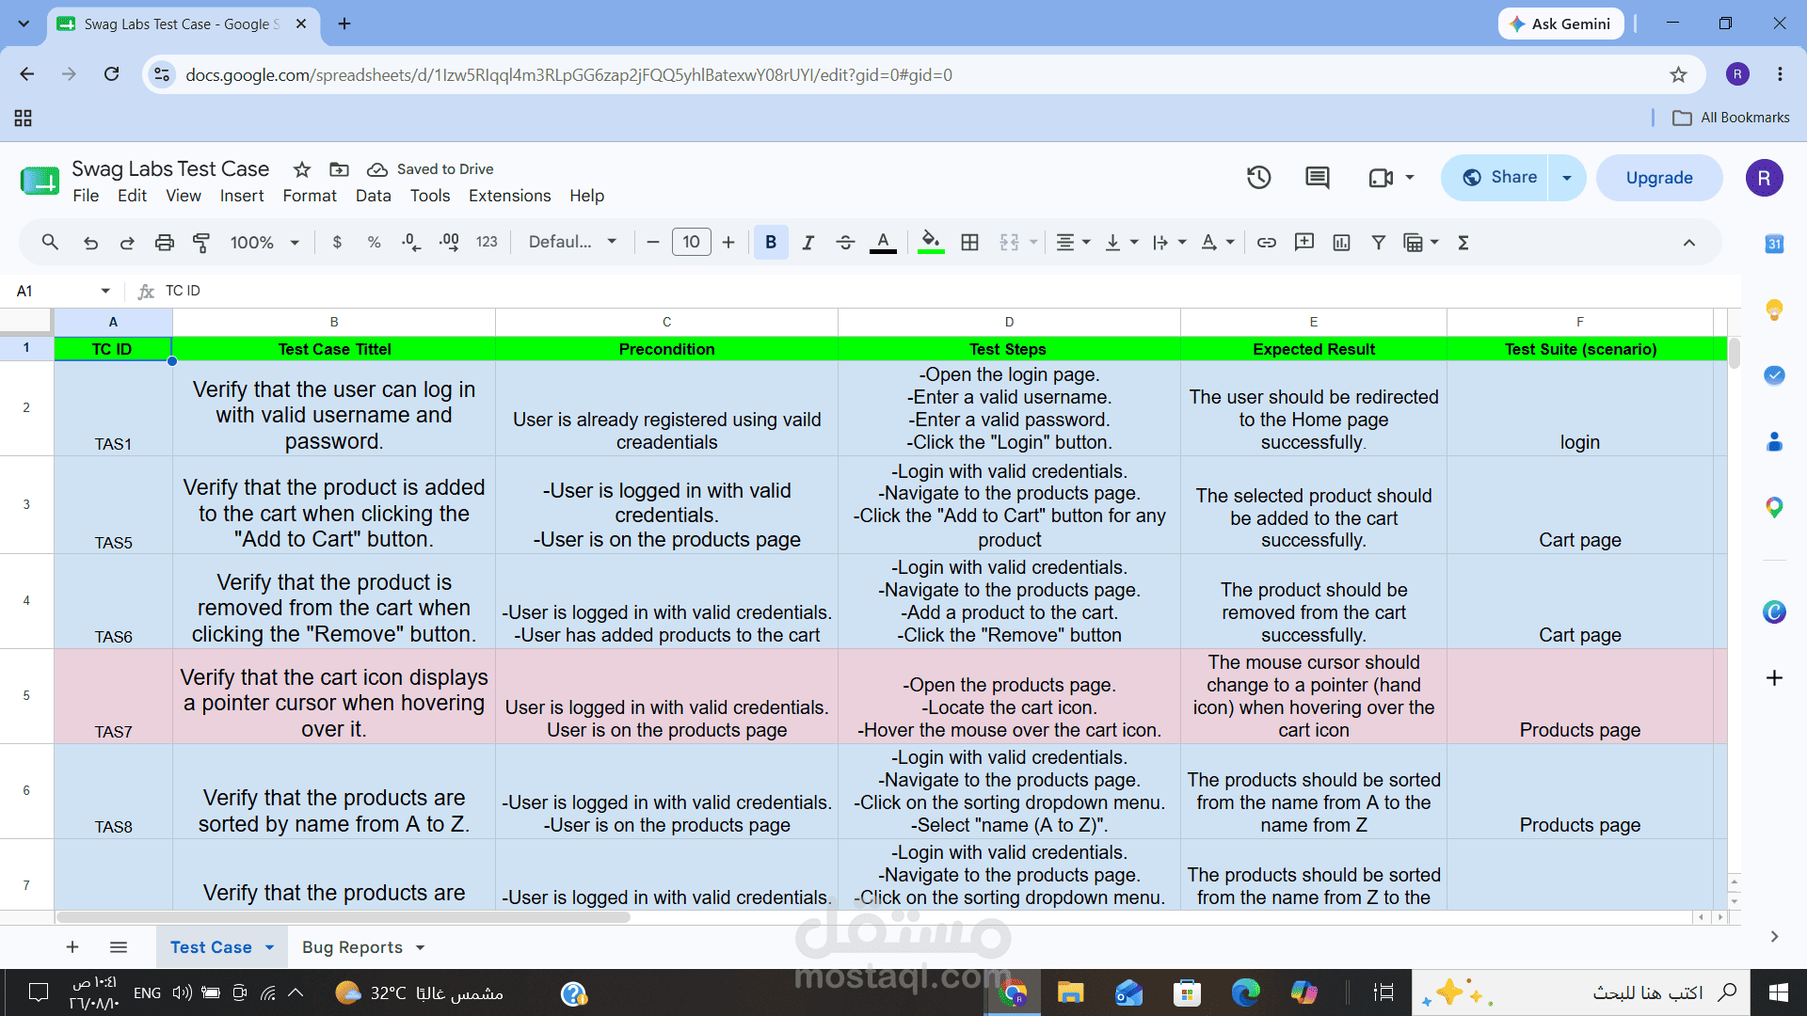Hide the menus with collapse chevron
The image size is (1807, 1016).
1689,243
